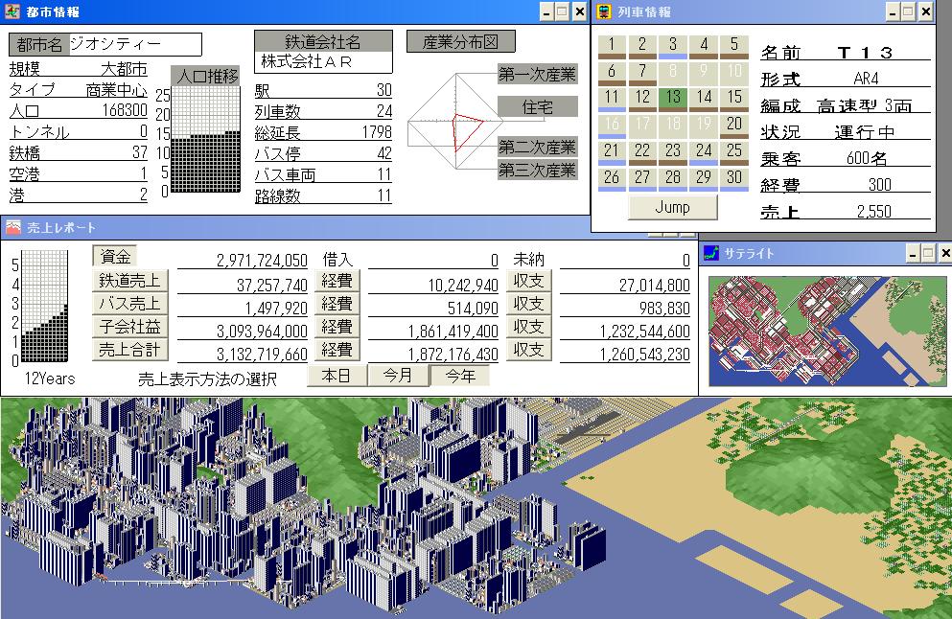Edit company name field 株式会社AR
Viewport: 952px width, 619px height.
(x=323, y=62)
